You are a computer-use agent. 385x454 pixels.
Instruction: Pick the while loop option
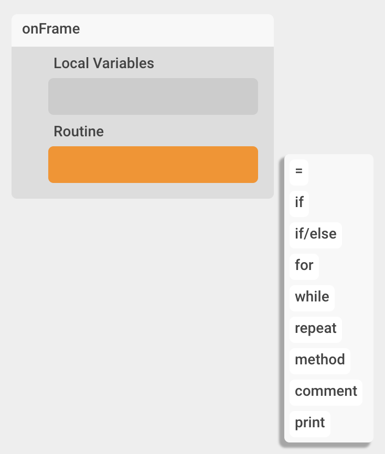[x=312, y=298]
